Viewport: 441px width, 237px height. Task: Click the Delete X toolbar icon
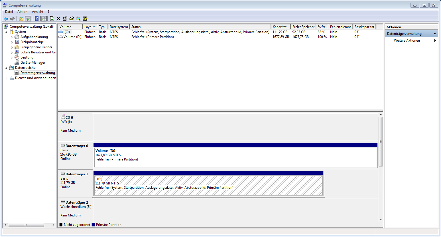point(58,19)
